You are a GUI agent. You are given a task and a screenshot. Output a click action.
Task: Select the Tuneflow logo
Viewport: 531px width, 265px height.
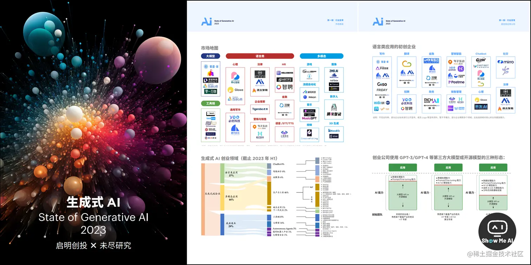309,111
